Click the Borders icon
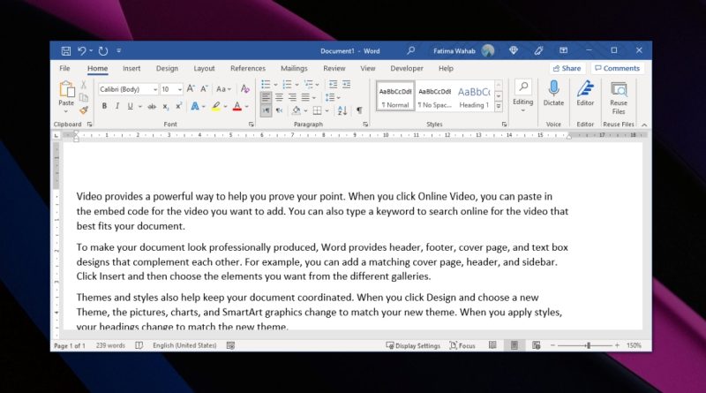This screenshot has height=393, width=706. [317, 110]
